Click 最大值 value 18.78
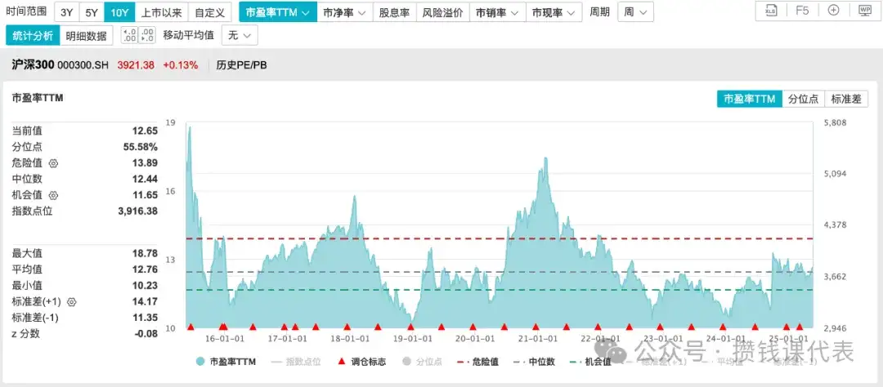 [x=146, y=253]
